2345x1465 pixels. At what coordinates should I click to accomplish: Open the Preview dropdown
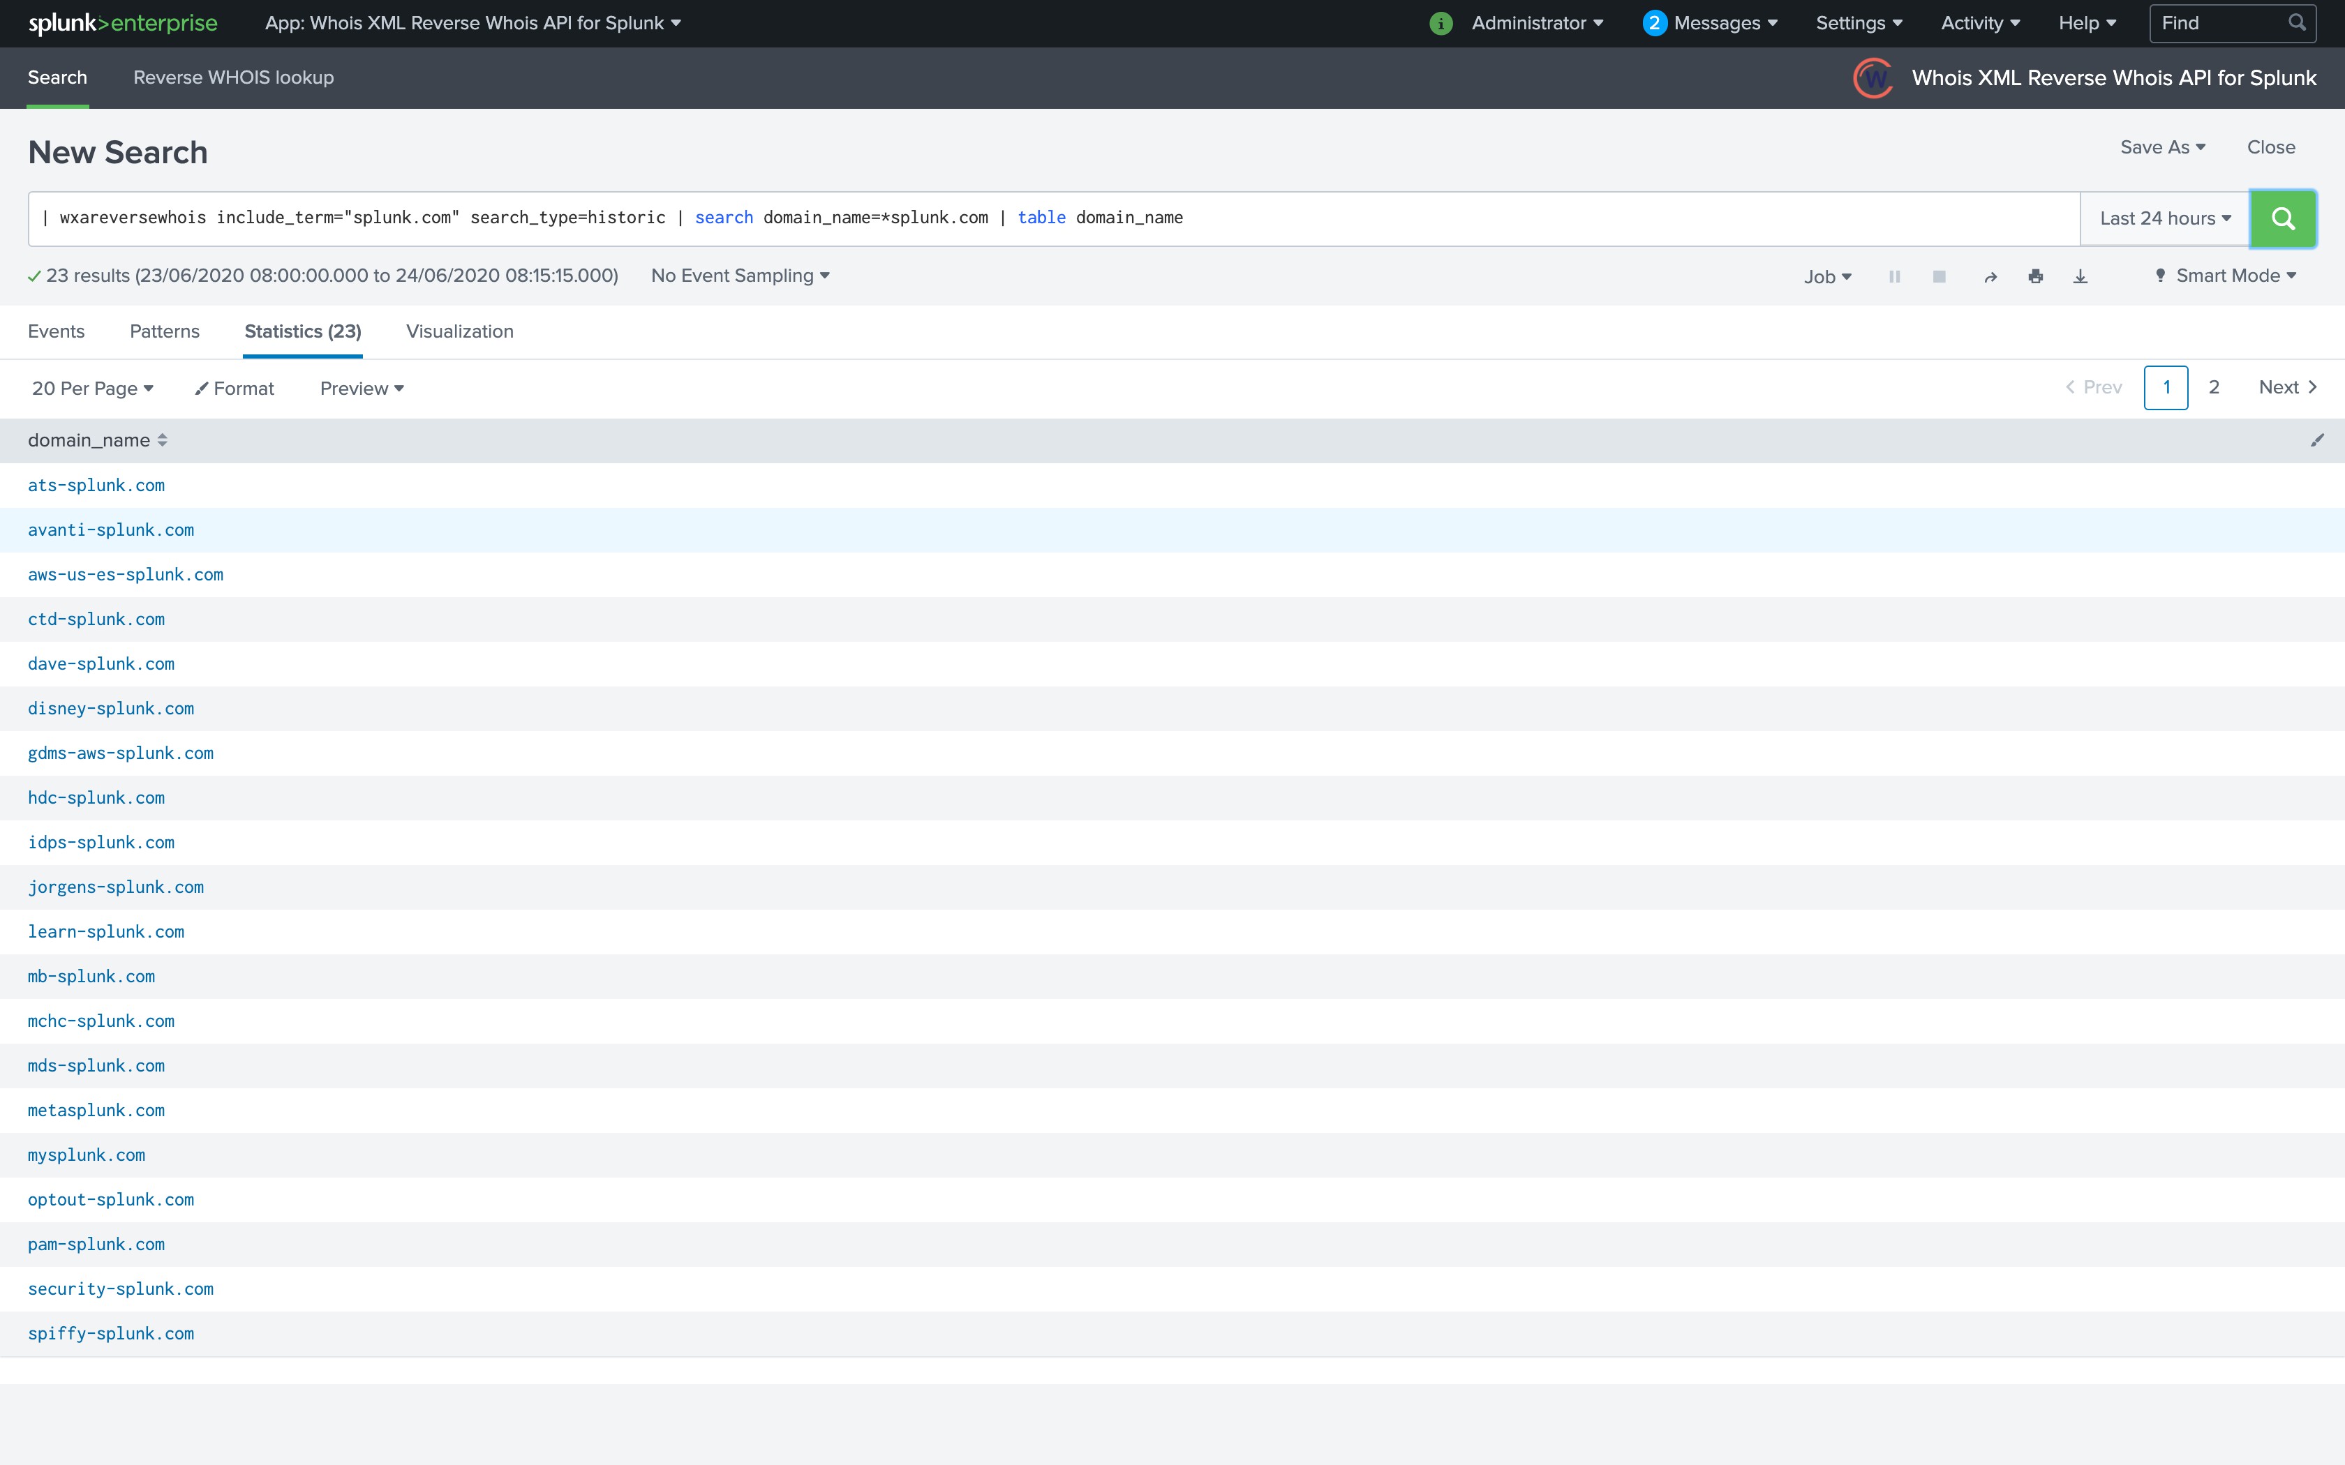[362, 389]
